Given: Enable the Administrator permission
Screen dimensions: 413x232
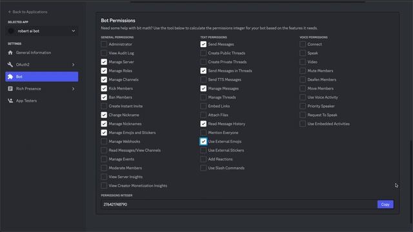Looking at the screenshot, I should [x=104, y=44].
